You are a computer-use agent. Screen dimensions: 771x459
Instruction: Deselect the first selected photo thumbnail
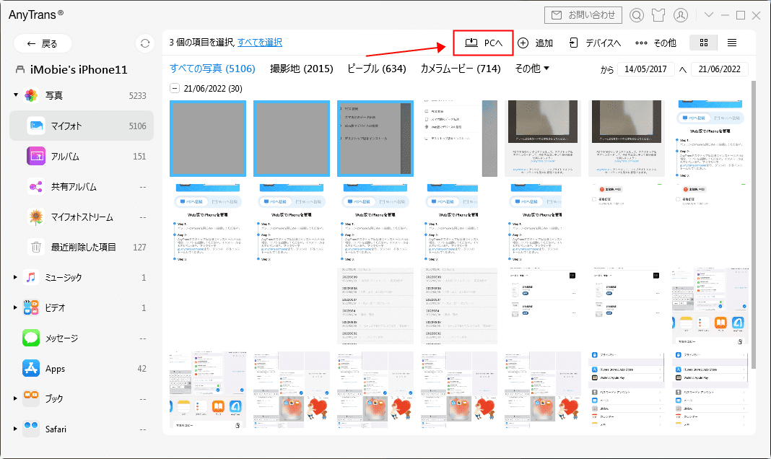click(x=208, y=139)
